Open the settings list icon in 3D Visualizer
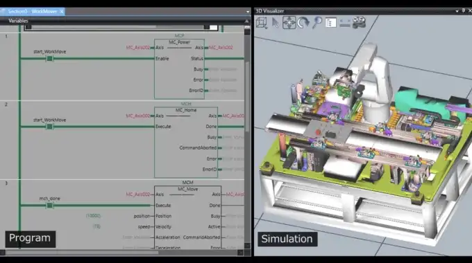 click(331, 23)
